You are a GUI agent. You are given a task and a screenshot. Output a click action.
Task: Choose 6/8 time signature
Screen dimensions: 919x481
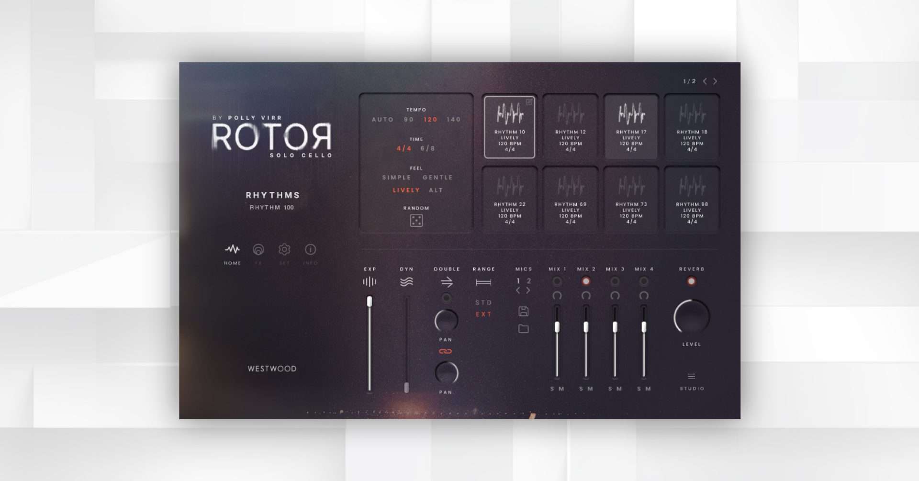pyautogui.click(x=428, y=148)
